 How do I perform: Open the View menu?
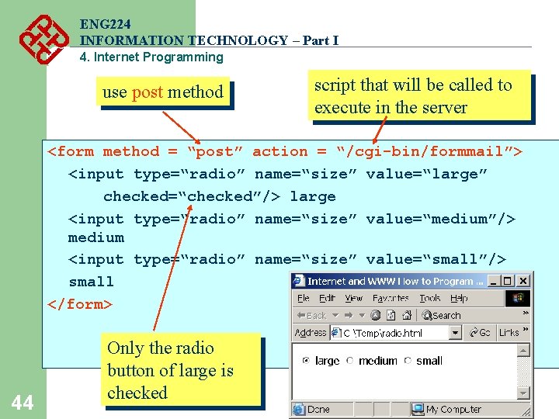pos(354,298)
